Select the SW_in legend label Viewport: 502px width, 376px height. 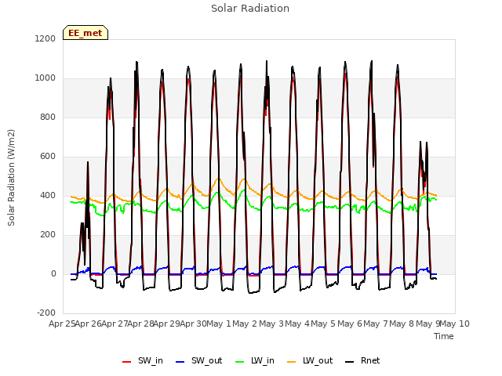pyautogui.click(x=151, y=360)
